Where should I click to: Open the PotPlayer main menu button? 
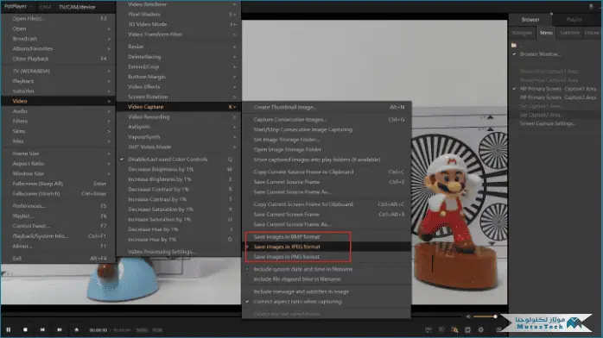click(17, 7)
